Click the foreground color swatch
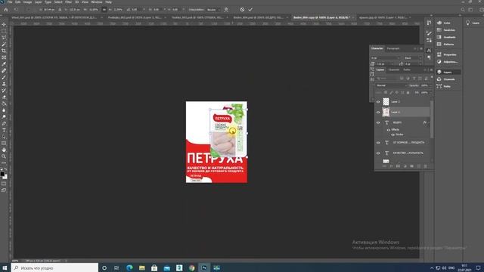The width and height of the screenshot is (484, 272). point(2,175)
